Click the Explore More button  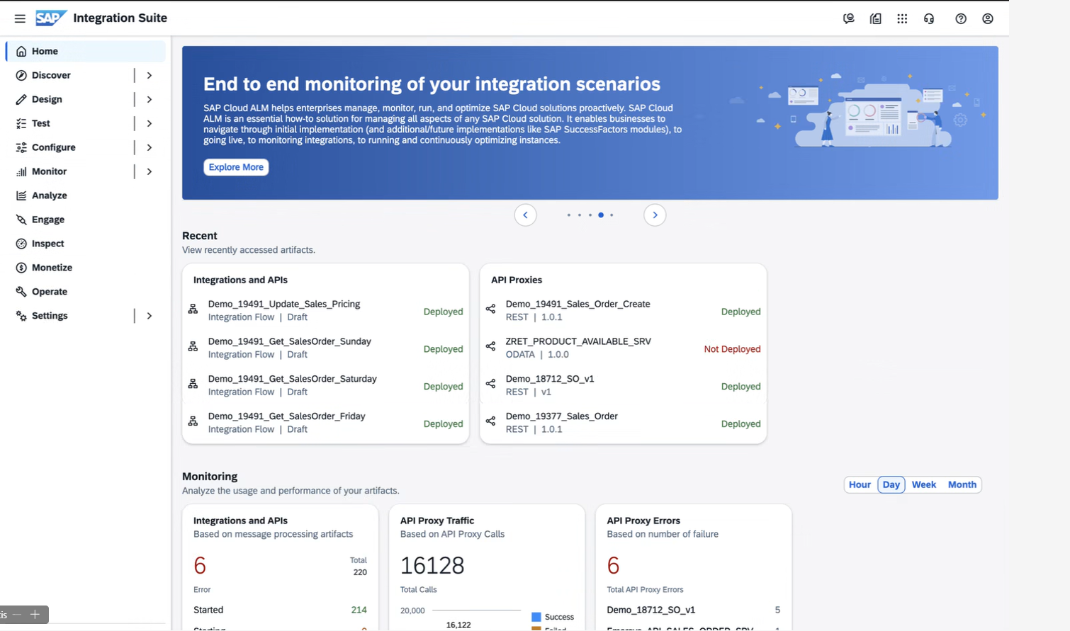[x=236, y=167]
